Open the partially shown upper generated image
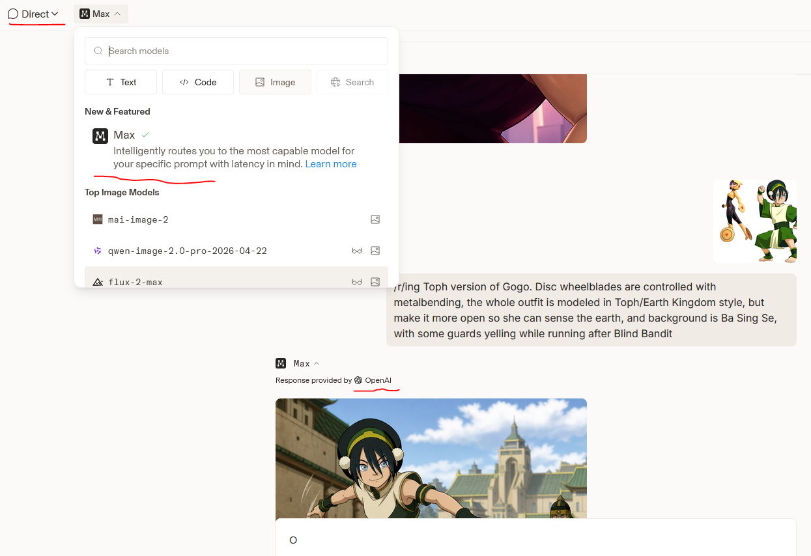The image size is (811, 556). point(492,109)
